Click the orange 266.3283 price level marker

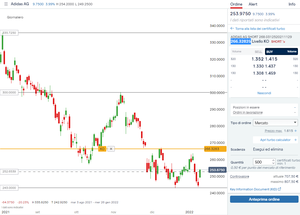click(x=215, y=149)
